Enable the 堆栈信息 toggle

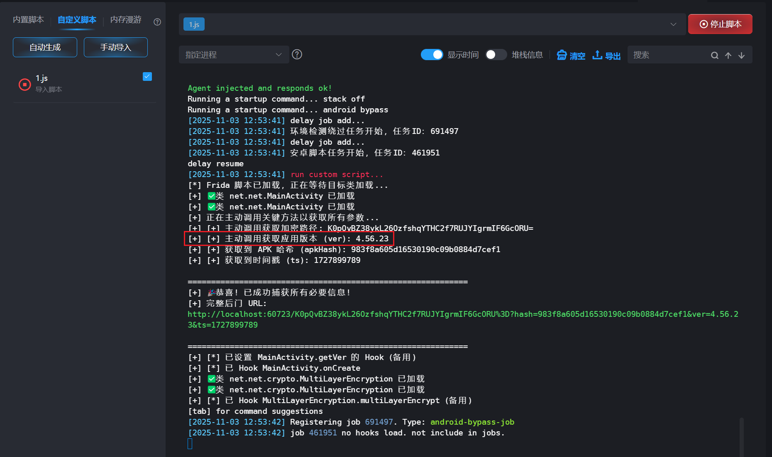(x=496, y=55)
